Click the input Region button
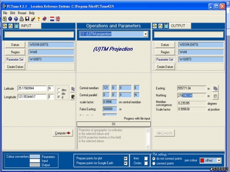Viewport: 230px width, 172px height. (x=15, y=52)
